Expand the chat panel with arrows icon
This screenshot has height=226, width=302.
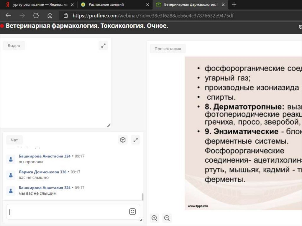(135, 140)
